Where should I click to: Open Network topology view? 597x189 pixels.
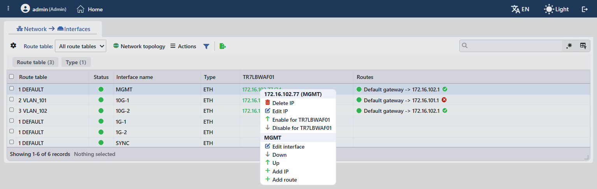pos(139,46)
